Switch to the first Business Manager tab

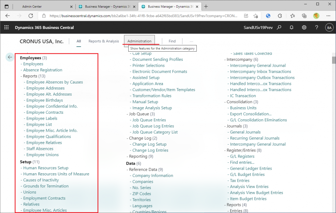tap(107, 7)
